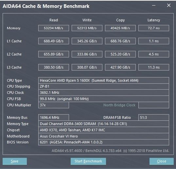The image size is (176, 169).
Task: Select Memory Latency value 72.7 ns
Action: point(154,28)
